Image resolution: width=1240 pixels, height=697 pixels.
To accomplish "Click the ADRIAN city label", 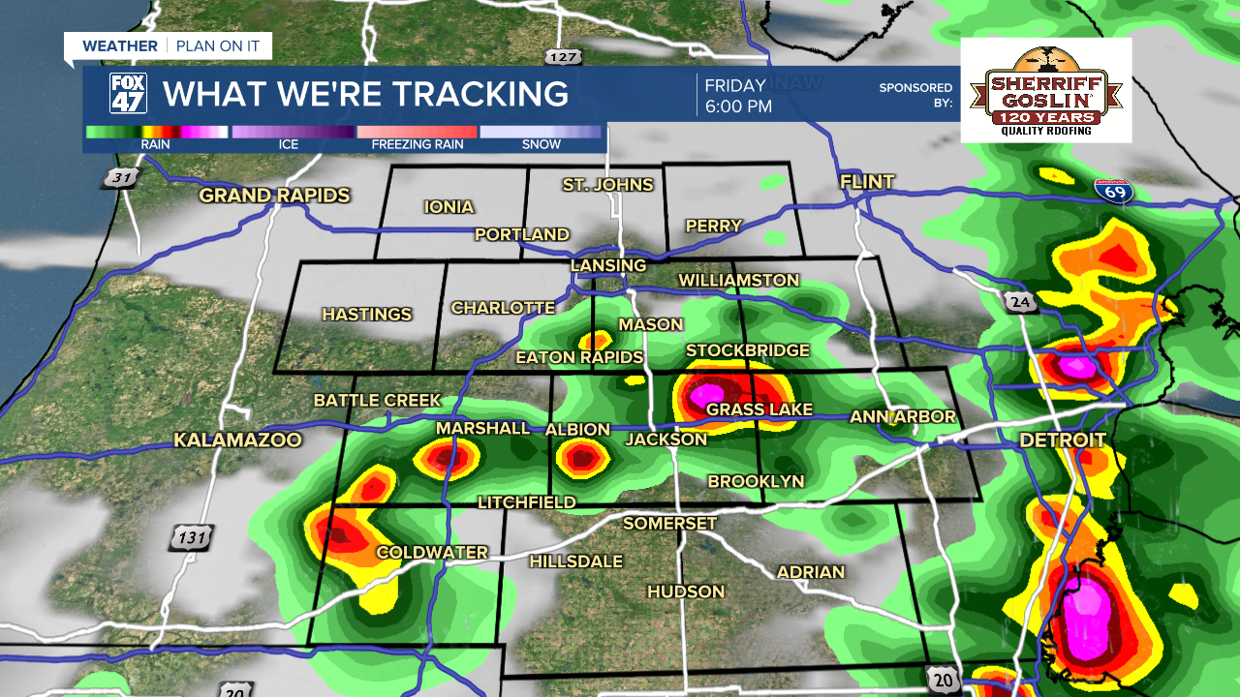I will point(811,572).
